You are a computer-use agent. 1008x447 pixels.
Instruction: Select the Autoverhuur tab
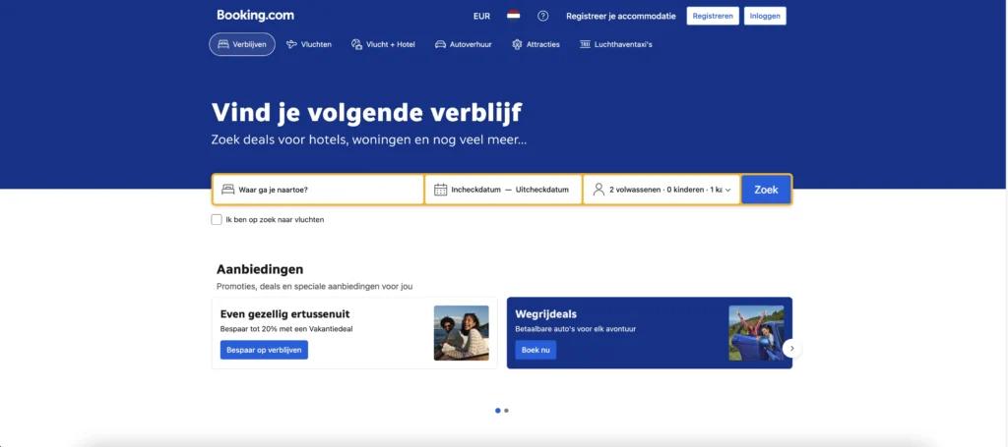coord(464,44)
